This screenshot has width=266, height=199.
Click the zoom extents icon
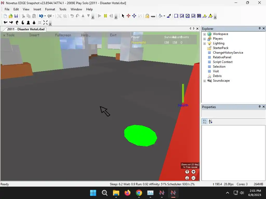coord(45,22)
